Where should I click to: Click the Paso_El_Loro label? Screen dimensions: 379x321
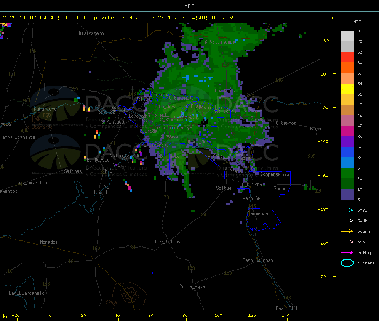(x=291, y=308)
